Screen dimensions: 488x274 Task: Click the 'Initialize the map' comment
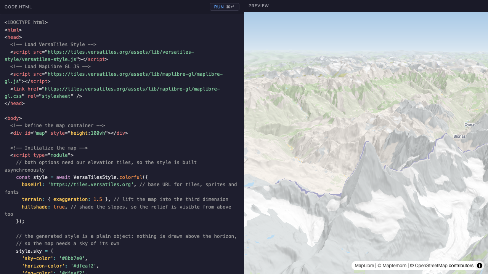coord(49,148)
